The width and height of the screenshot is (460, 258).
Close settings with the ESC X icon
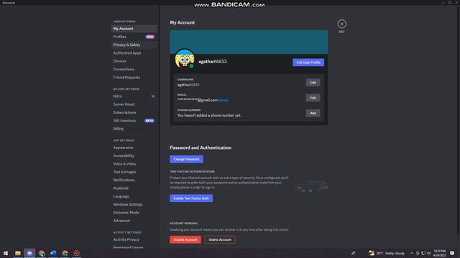(341, 24)
